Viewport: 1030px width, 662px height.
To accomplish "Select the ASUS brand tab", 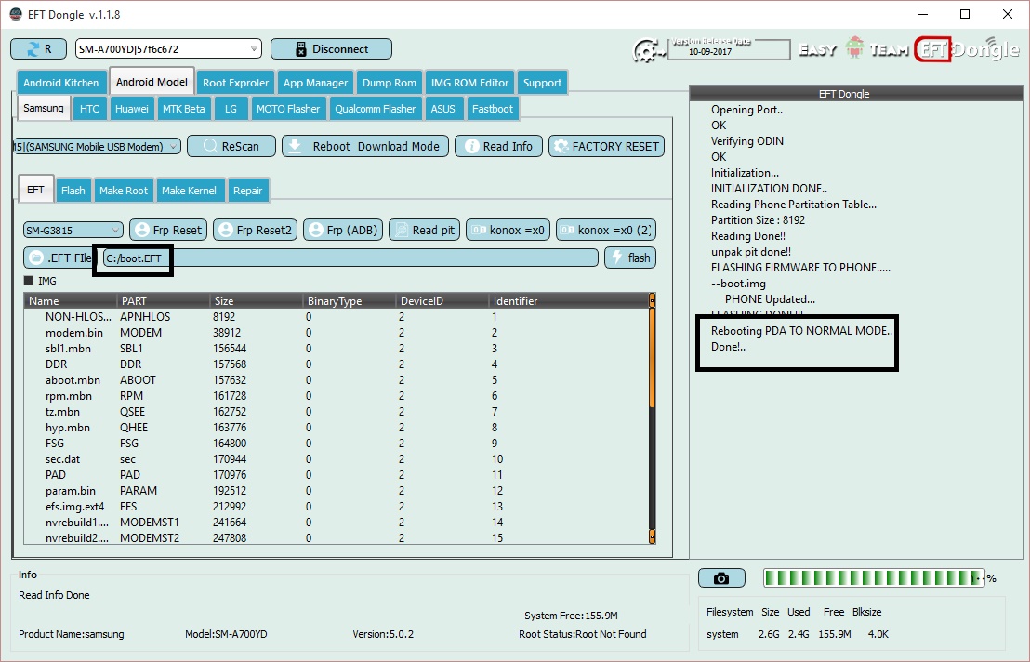I will [442, 109].
